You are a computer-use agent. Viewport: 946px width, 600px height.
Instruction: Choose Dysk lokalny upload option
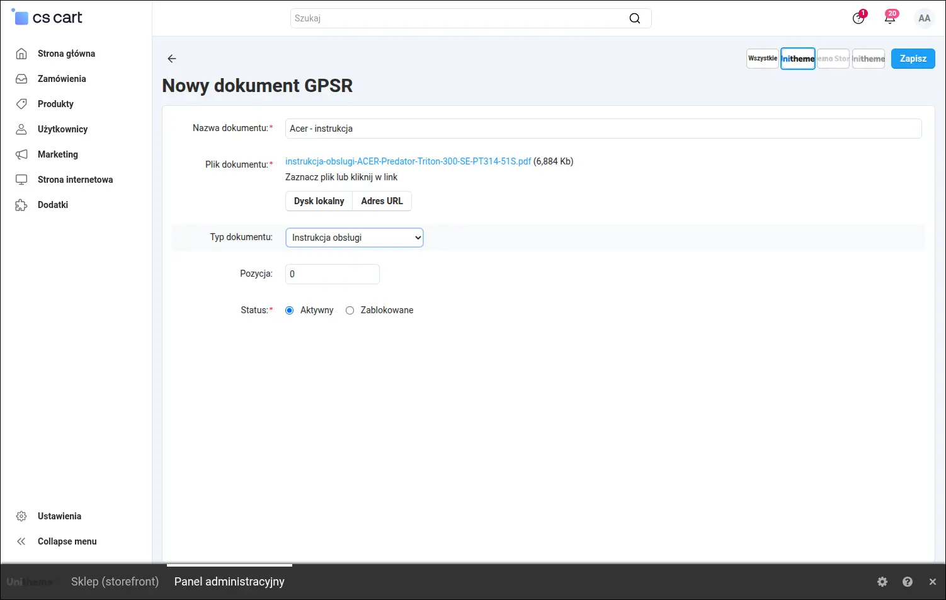click(x=319, y=201)
